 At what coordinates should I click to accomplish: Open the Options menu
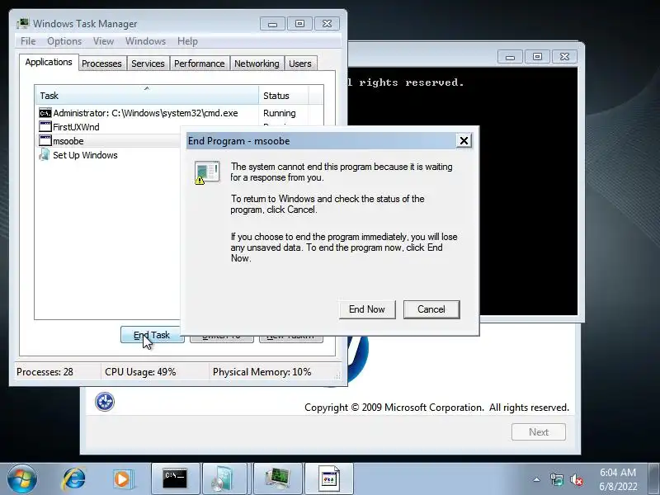tap(64, 41)
